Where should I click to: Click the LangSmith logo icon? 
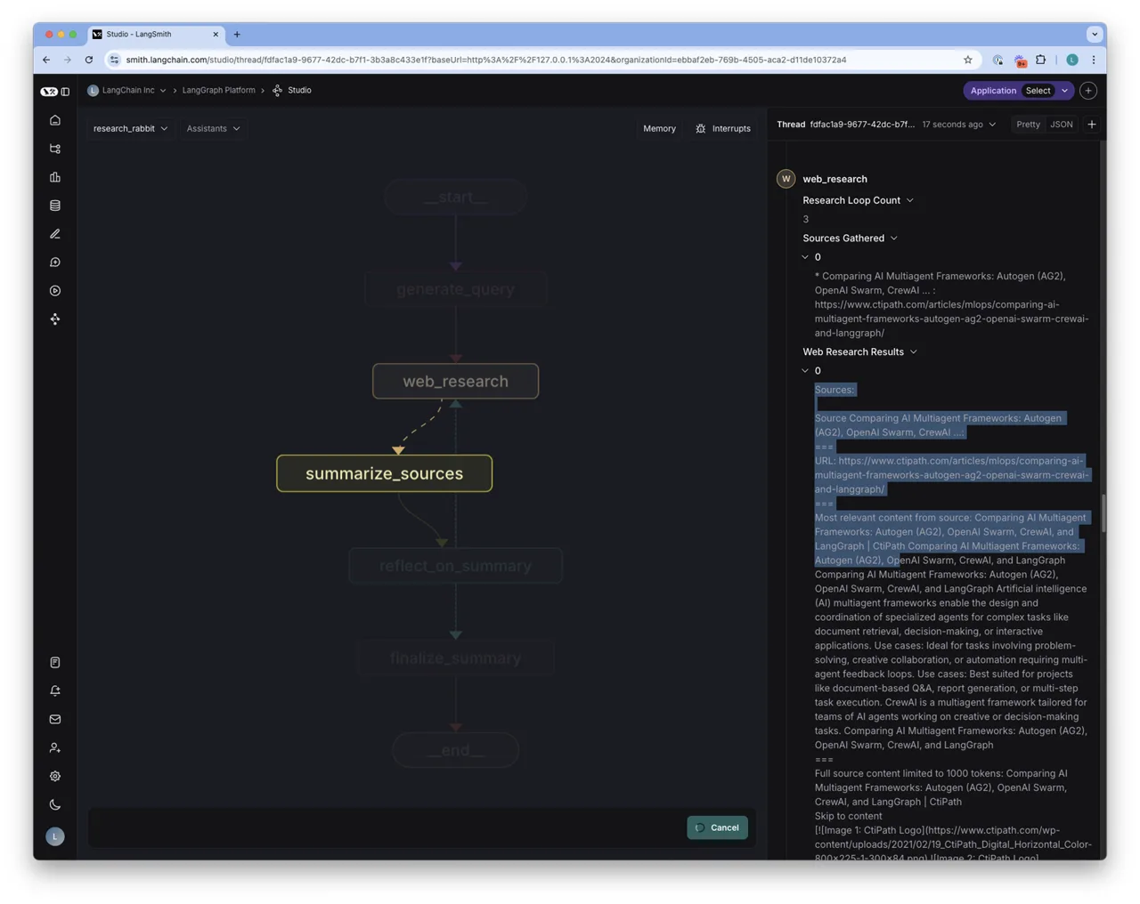tap(48, 91)
